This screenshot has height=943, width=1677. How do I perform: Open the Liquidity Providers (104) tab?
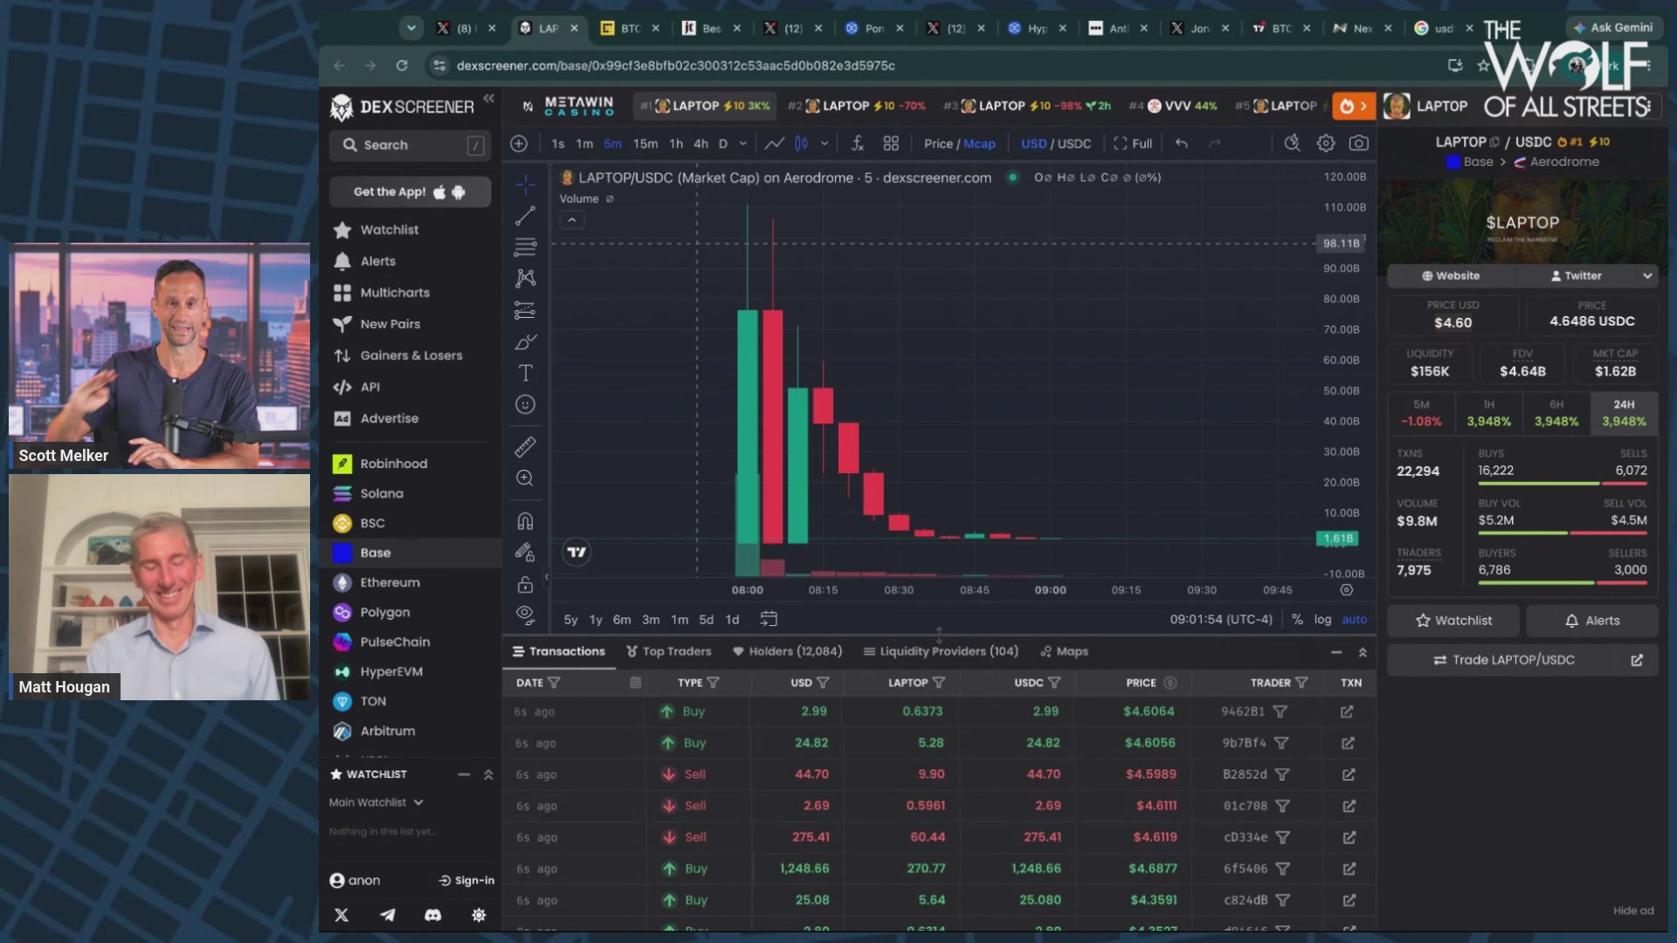pos(941,651)
